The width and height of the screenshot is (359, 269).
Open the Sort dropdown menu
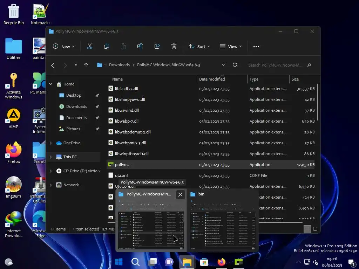199,47
